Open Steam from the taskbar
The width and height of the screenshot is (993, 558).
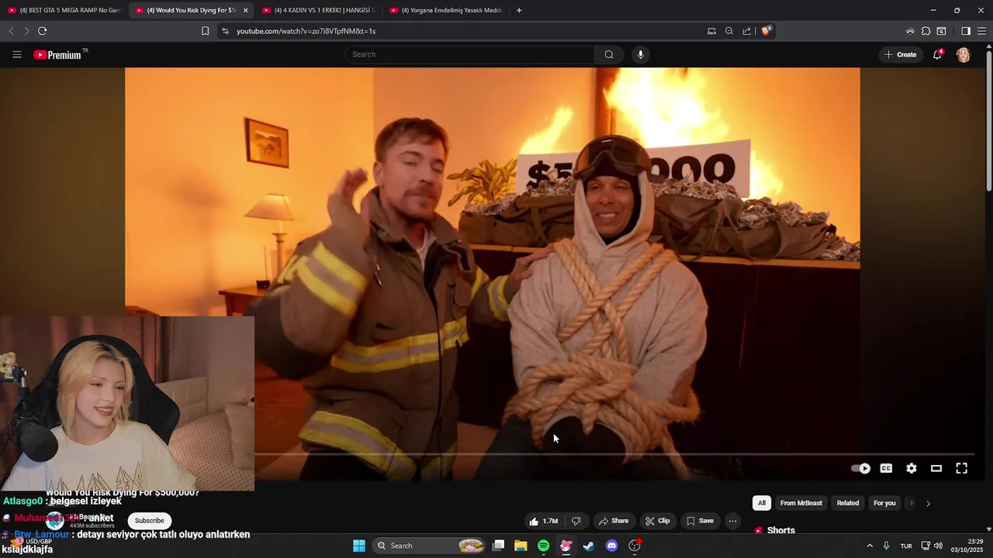pyautogui.click(x=589, y=546)
